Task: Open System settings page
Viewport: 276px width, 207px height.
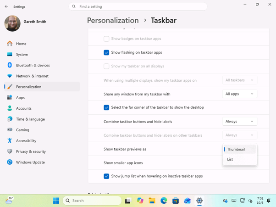Action: 42,54
